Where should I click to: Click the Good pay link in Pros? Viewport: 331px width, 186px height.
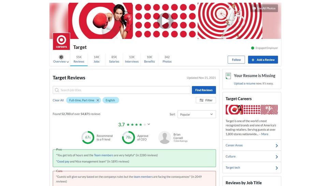[63, 161]
